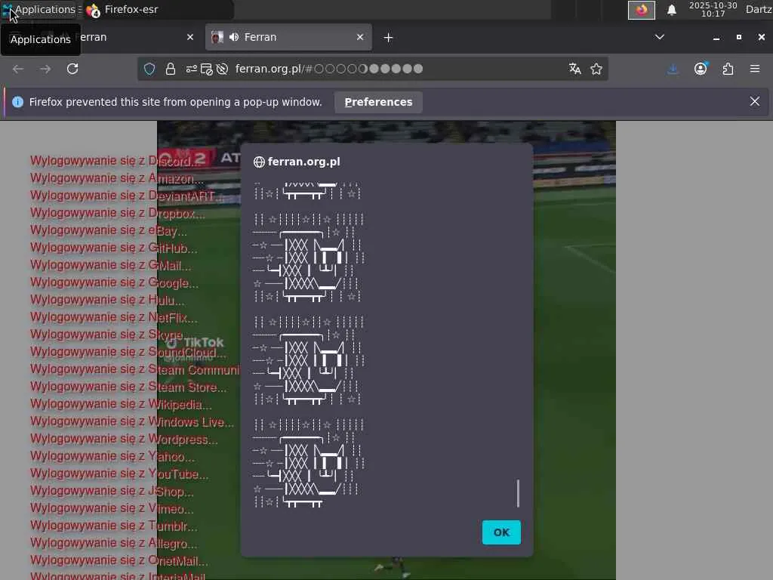Click 'Wylogowywanie się z YouTube...' text
773x580 pixels.
tap(119, 474)
